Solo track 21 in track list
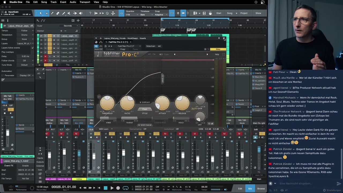343x193 pixels. tap(50, 36)
